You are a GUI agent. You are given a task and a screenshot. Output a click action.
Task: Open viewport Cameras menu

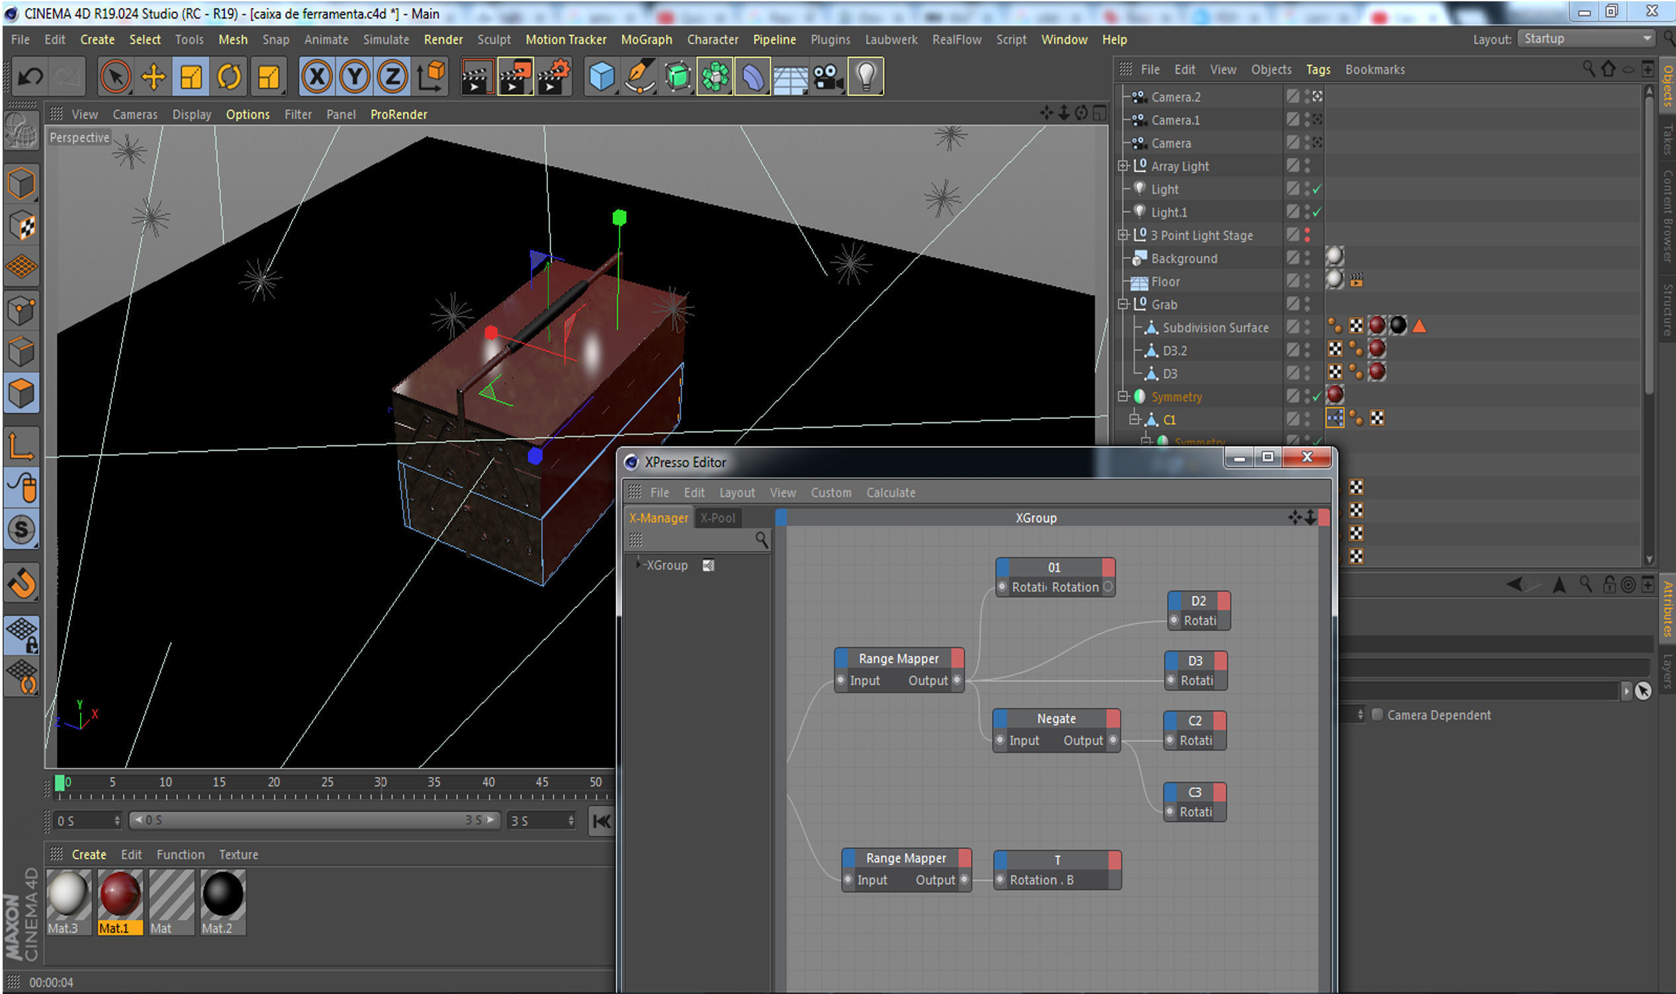click(x=135, y=114)
